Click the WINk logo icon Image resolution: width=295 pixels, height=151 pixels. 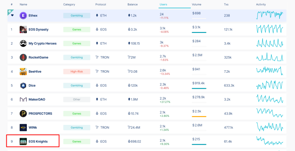tap(23, 128)
